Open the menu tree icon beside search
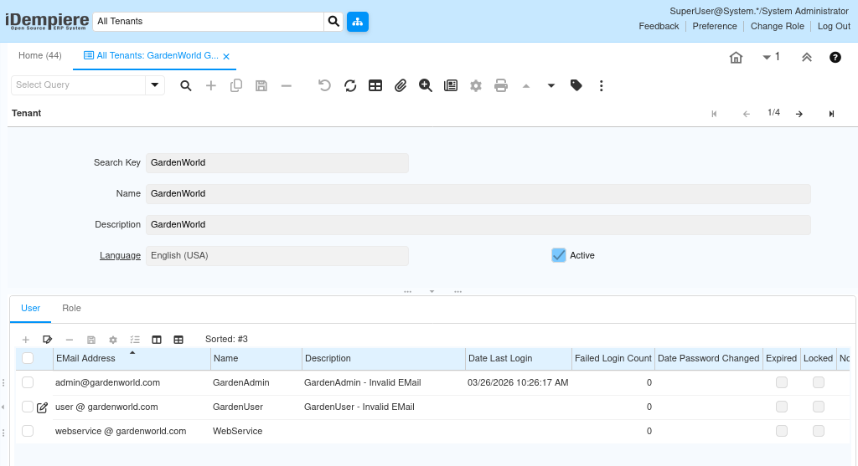 point(357,21)
